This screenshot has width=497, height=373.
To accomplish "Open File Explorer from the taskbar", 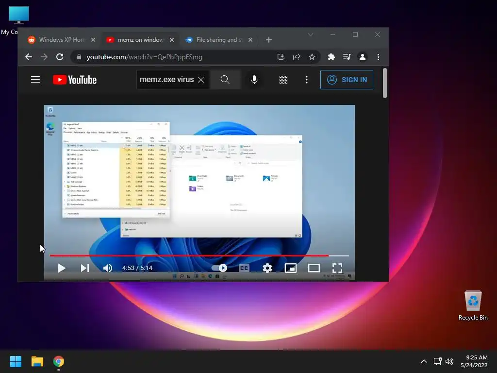I will (x=37, y=361).
